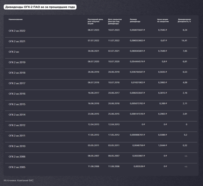This screenshot has width=203, height=186.
Task: Open the 'ОГК-2 ао 2005' row
Action: pyautogui.click(x=17, y=167)
